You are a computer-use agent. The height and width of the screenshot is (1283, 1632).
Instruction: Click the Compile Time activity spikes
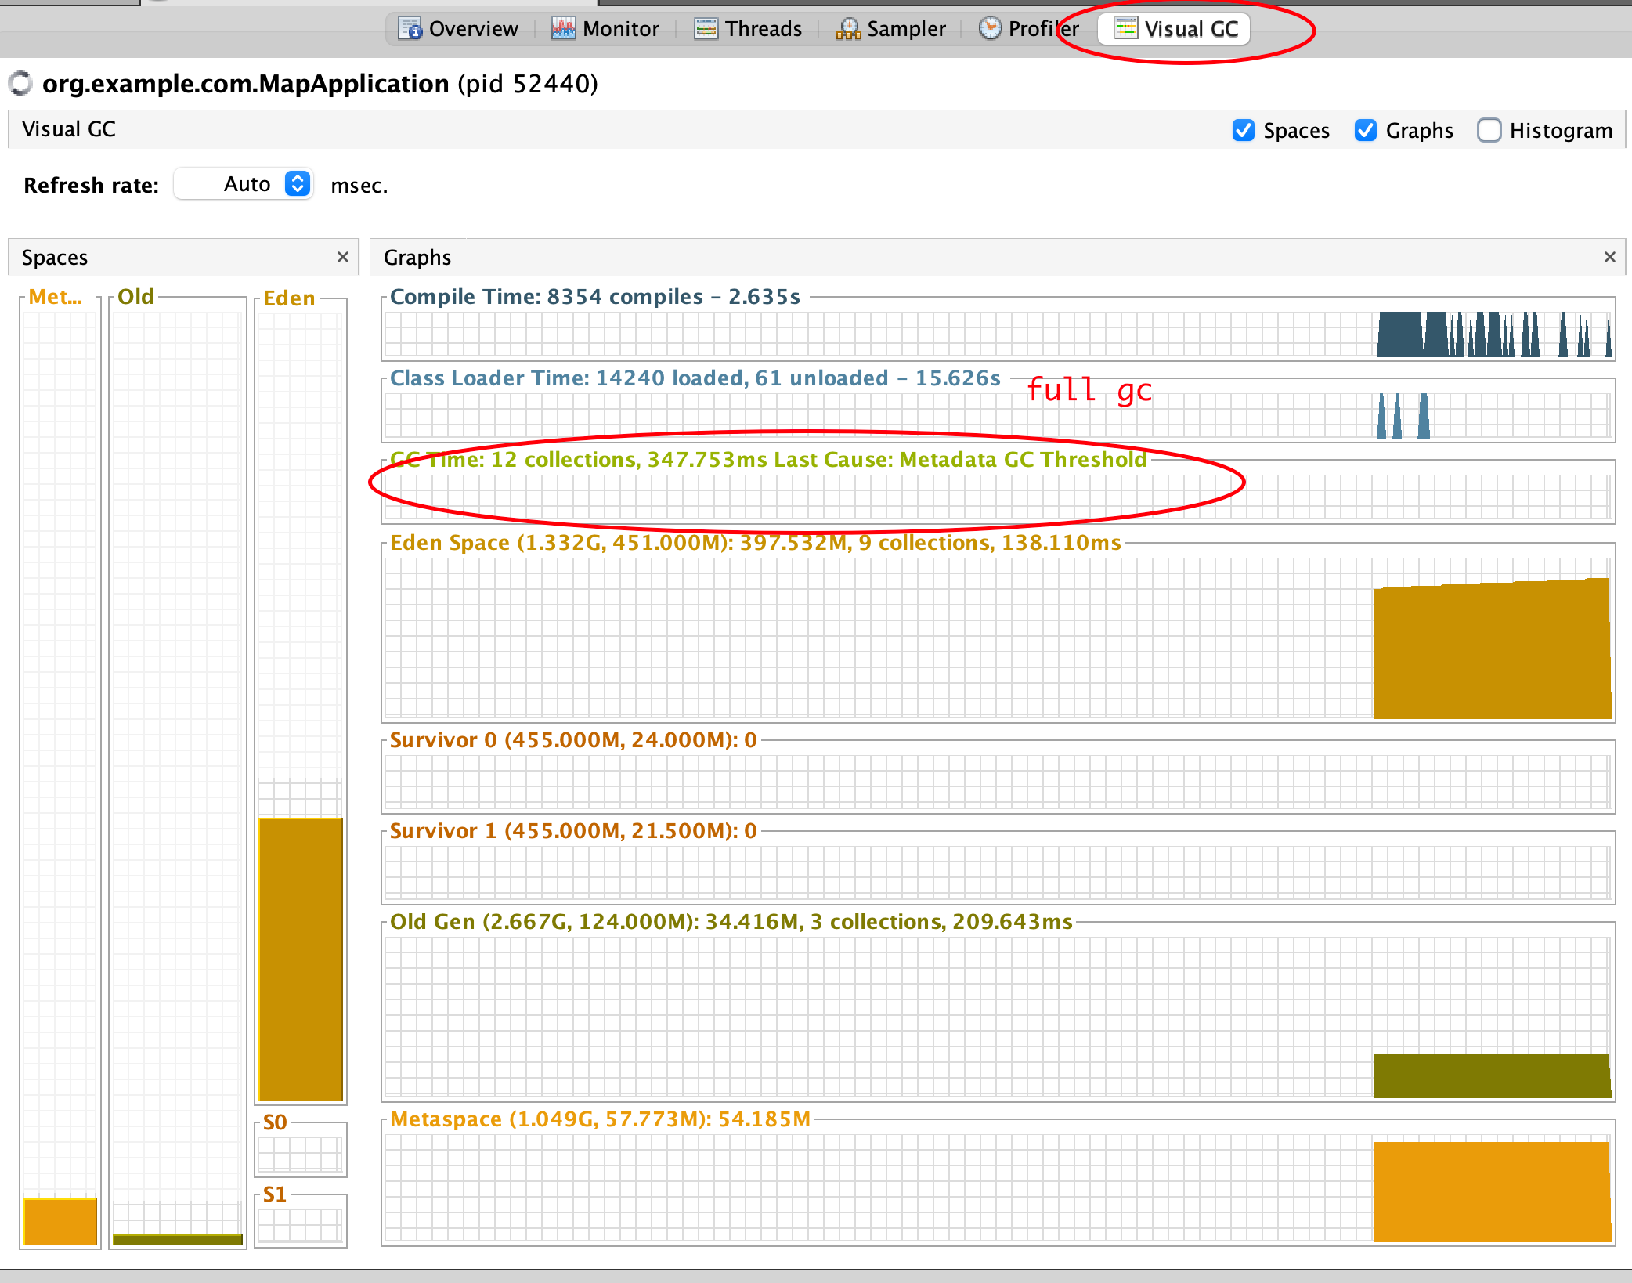(x=1493, y=334)
